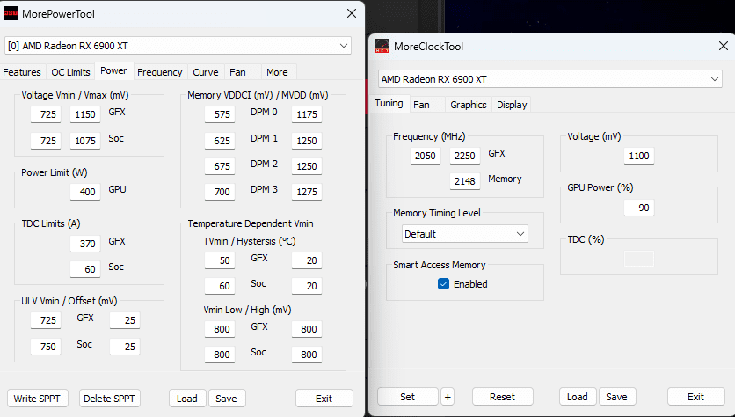Click the GPU Power percent field 90
This screenshot has width=735, height=417.
click(x=639, y=208)
